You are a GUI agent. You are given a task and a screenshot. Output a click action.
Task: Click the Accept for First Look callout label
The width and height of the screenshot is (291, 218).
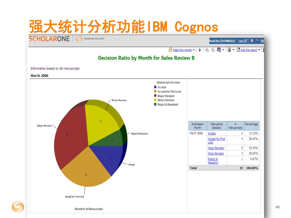74,197
